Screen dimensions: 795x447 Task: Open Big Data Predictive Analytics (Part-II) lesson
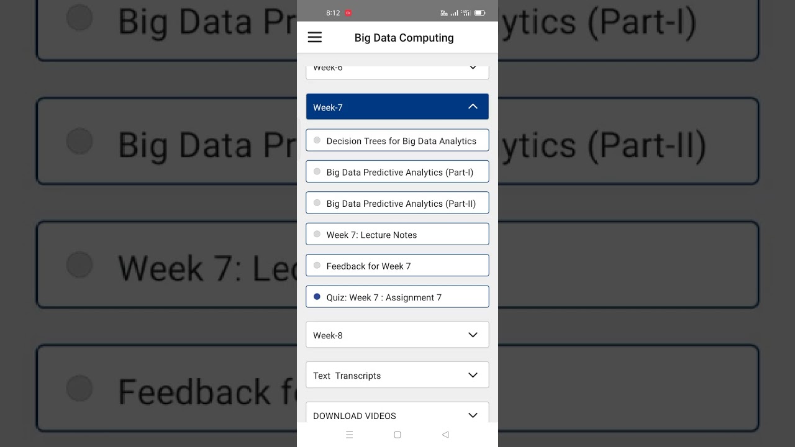tap(401, 204)
